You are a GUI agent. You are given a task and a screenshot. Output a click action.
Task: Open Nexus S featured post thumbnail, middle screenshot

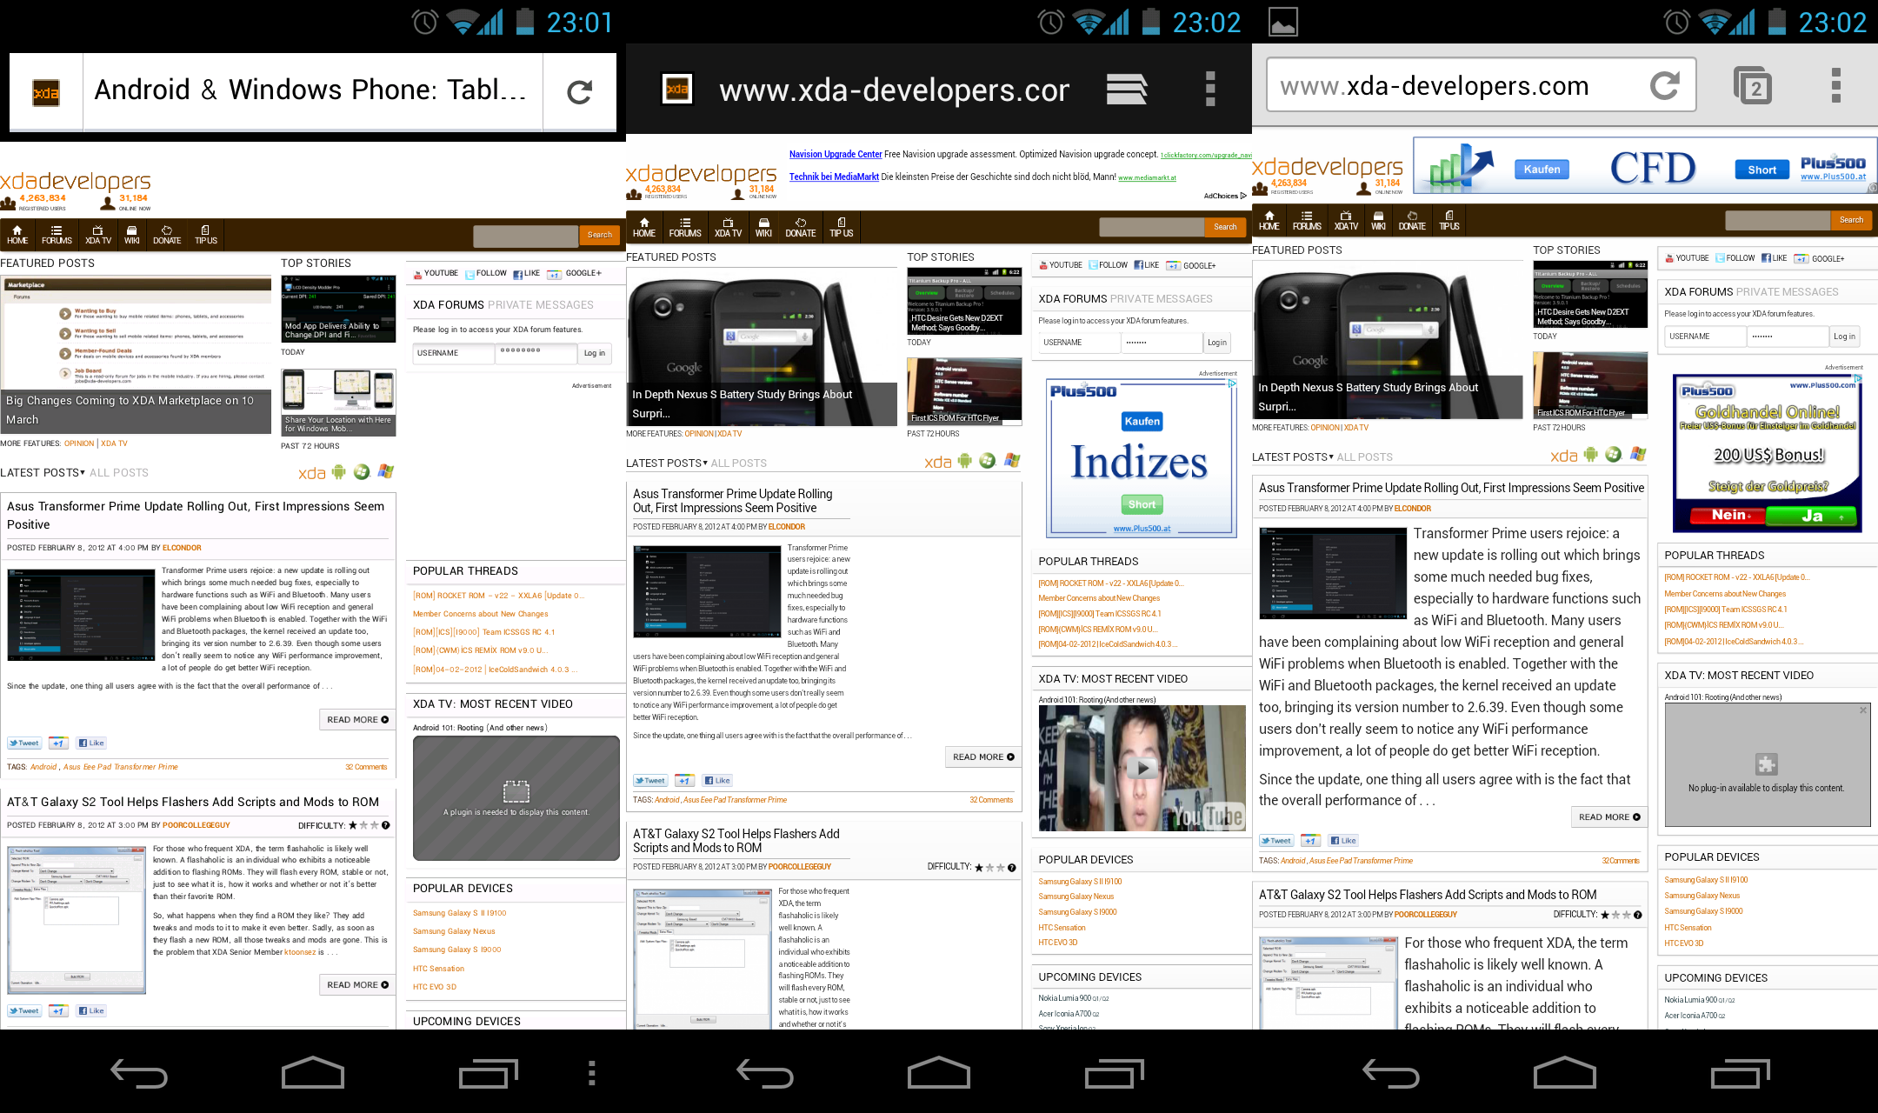pyautogui.click(x=762, y=346)
